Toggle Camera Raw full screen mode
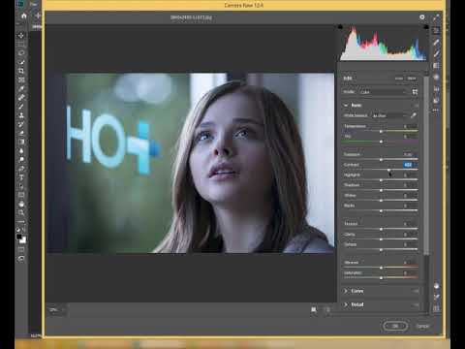The width and height of the screenshot is (465, 349). [436, 17]
